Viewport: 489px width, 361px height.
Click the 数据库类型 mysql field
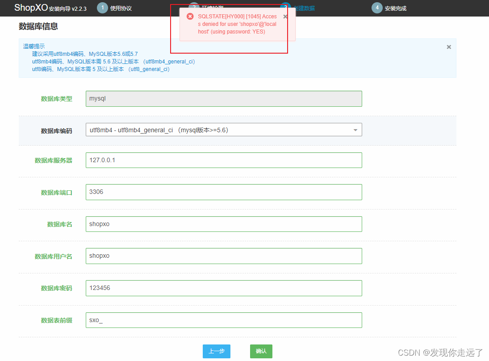point(224,99)
